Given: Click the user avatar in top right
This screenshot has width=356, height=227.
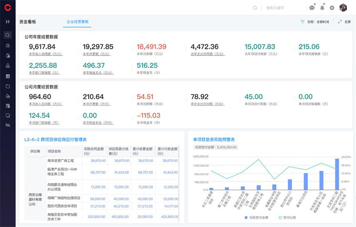Looking at the screenshot, I should [x=343, y=8].
